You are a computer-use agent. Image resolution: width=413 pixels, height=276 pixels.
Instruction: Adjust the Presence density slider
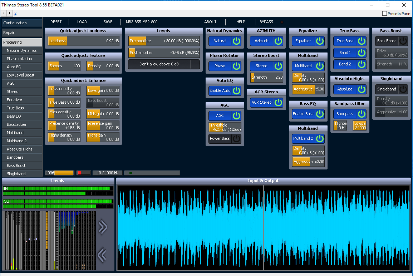[64, 125]
